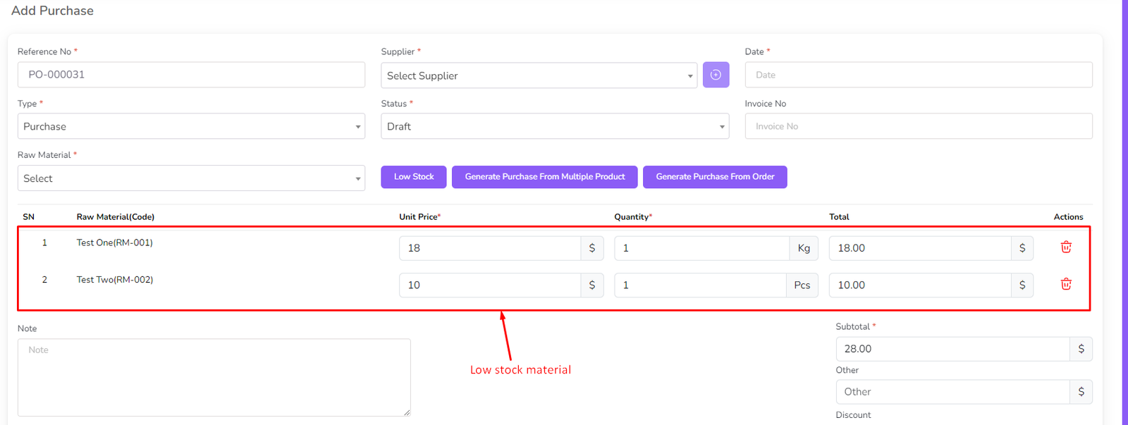Click the Invoice No input field
The width and height of the screenshot is (1128, 425).
click(x=918, y=126)
